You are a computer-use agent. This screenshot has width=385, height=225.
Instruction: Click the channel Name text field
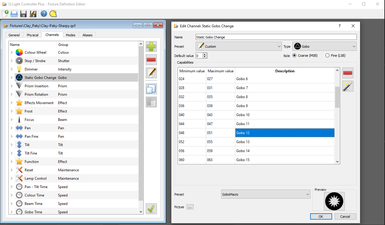[276, 37]
